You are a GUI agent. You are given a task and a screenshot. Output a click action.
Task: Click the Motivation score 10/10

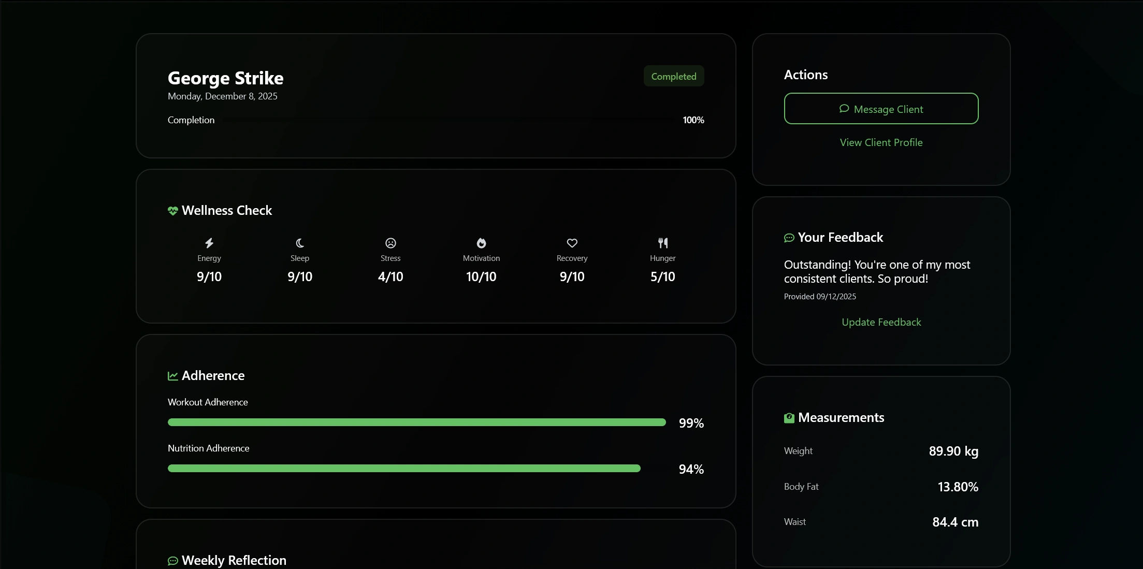481,277
